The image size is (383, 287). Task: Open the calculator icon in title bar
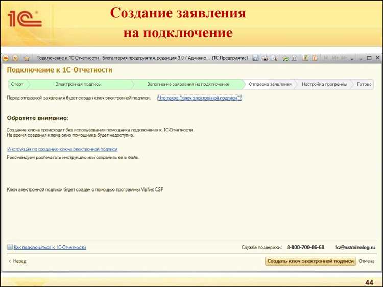click(305, 58)
